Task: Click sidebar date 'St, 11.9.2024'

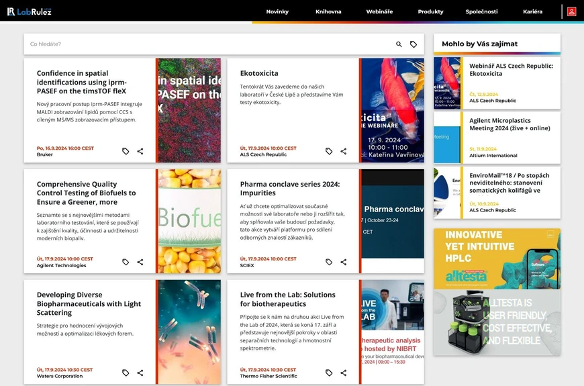Action: [483, 149]
